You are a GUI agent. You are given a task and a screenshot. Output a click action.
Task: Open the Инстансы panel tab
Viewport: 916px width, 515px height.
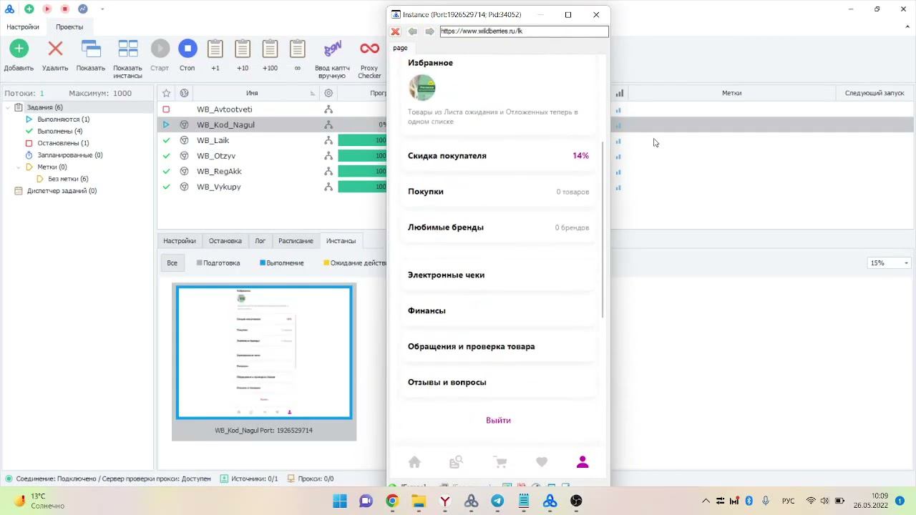tap(341, 241)
